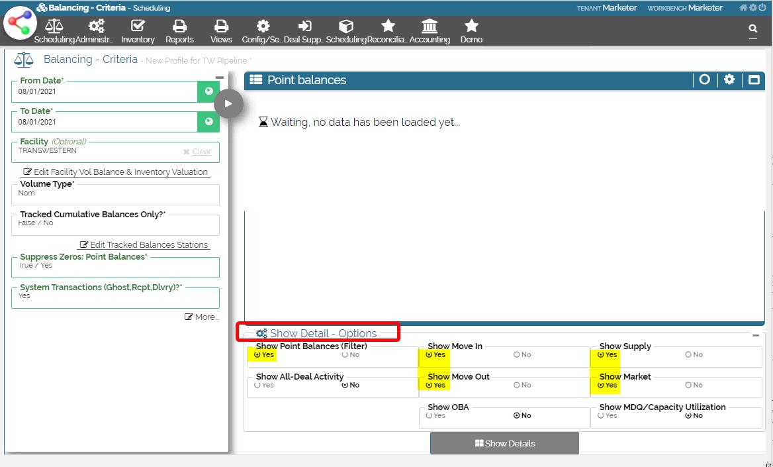Open the Volume Type dropdown
This screenshot has width=773, height=467.
[115, 194]
